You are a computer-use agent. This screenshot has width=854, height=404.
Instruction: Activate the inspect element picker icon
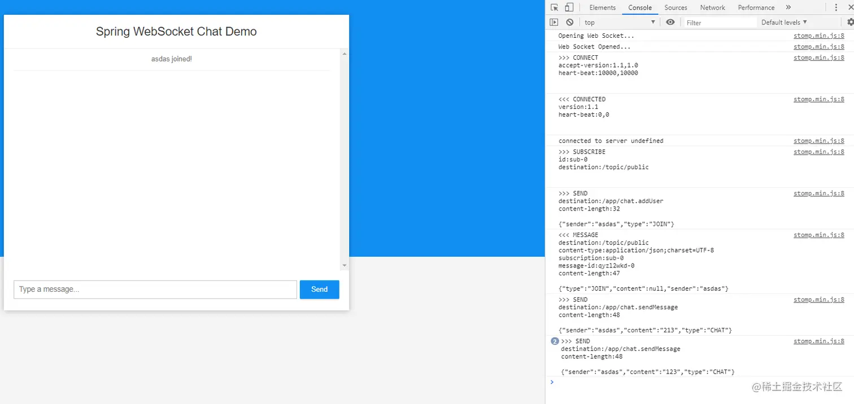point(555,7)
